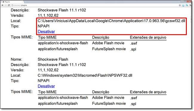
Task: Click version '11,1,102,62' in the NPSWF32.dll entry
Action: [48, 70]
